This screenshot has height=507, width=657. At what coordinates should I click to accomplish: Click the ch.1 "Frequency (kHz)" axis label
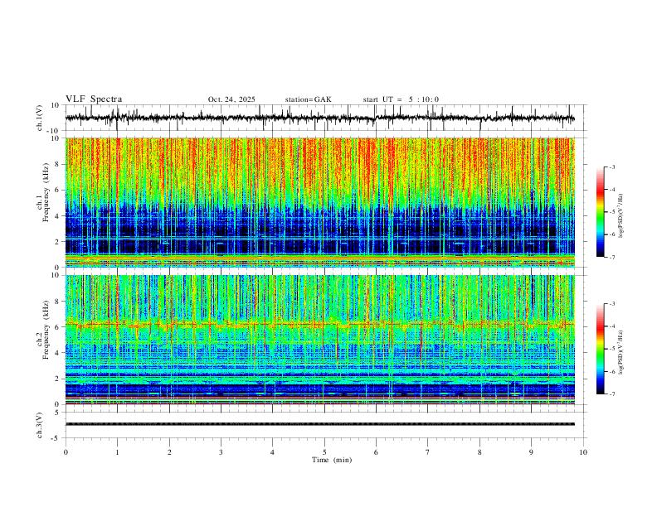[x=46, y=192]
